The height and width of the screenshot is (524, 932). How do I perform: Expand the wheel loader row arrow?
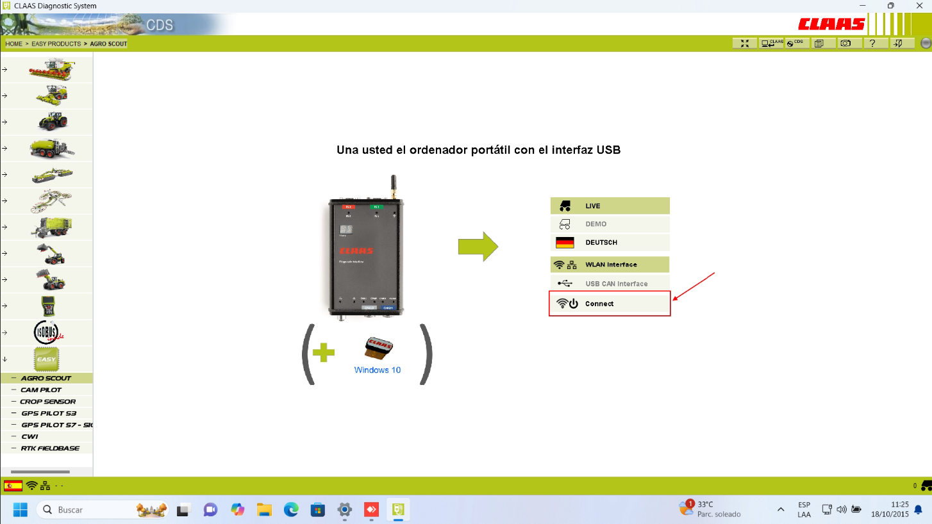[4, 279]
